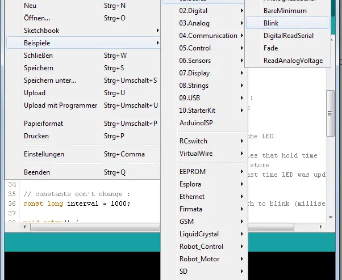
Task: Select the Upload menu entry
Action: click(84, 93)
